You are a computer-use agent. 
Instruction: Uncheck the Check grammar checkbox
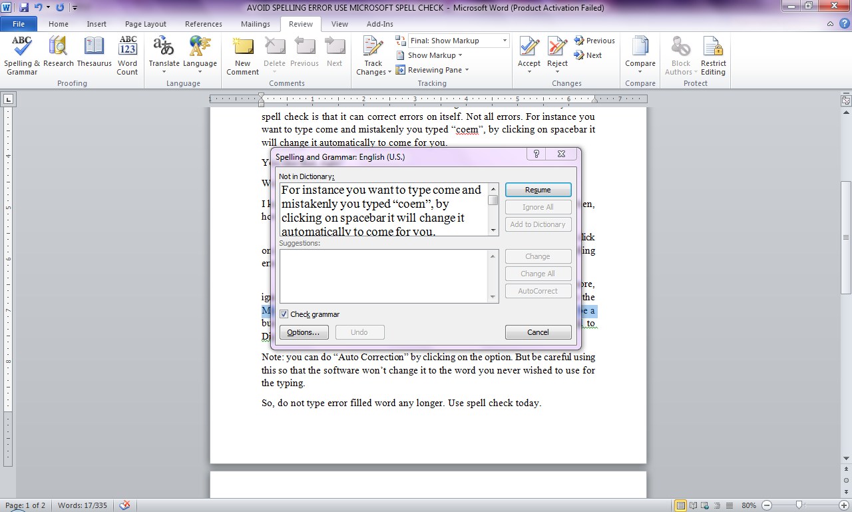point(284,314)
